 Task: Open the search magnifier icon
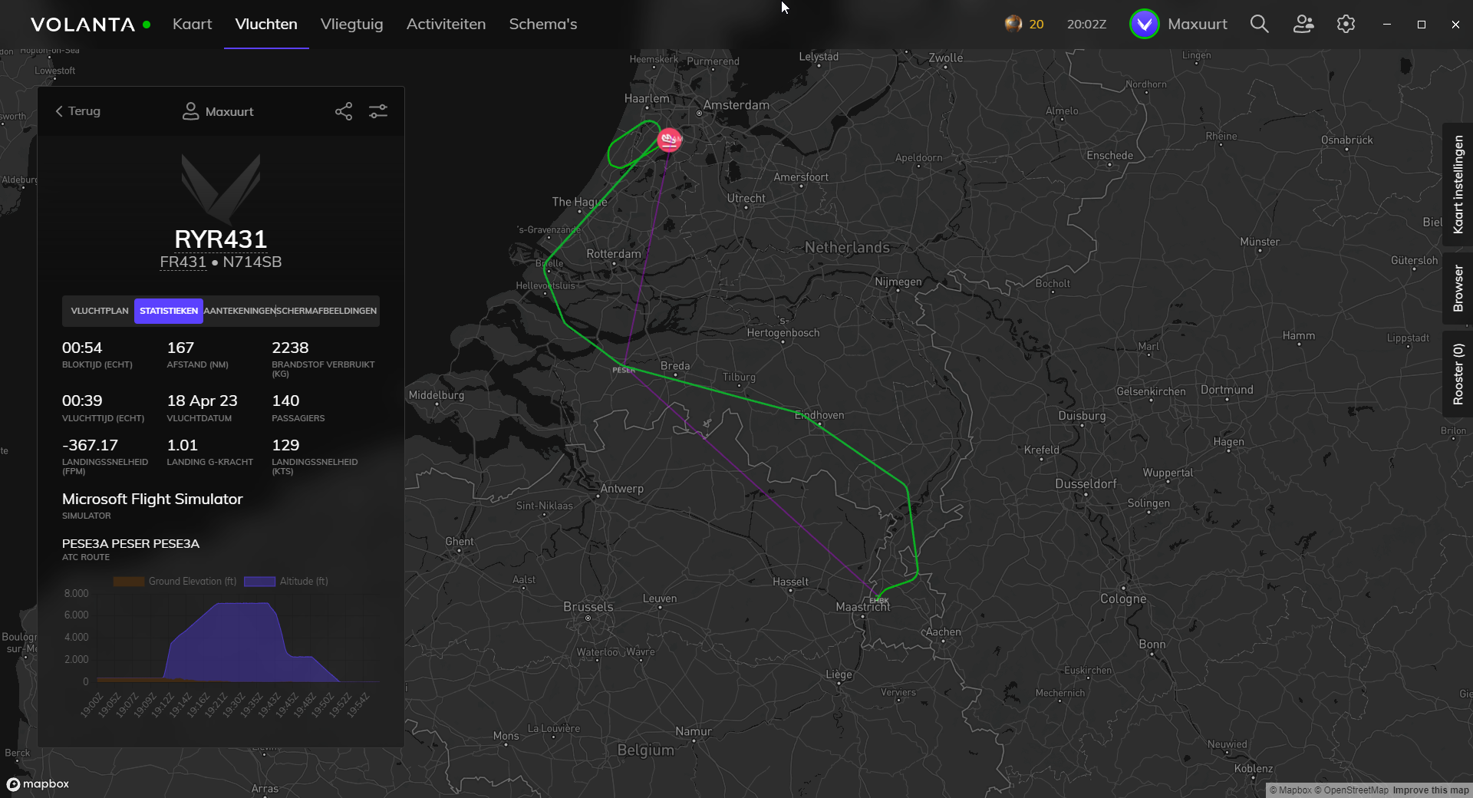point(1259,24)
